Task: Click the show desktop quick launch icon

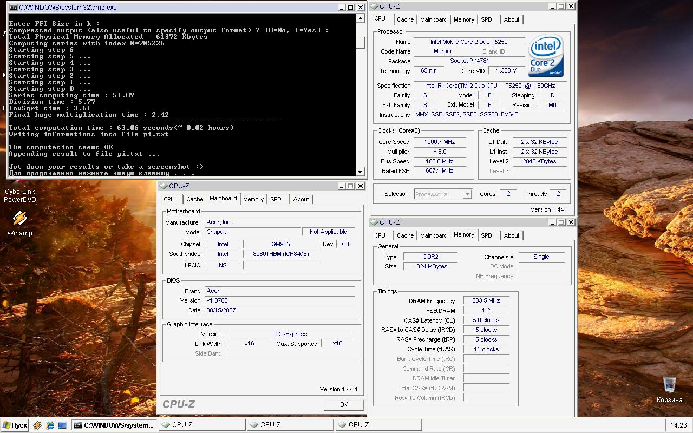Action: (62, 425)
